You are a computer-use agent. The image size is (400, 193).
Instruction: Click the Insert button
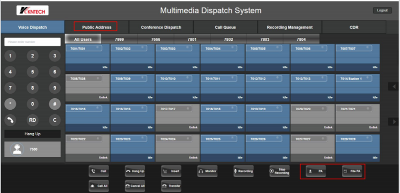coord(171,171)
